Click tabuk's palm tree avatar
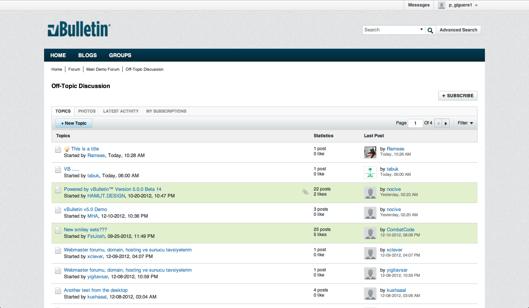The height and width of the screenshot is (308, 529). coord(370,173)
